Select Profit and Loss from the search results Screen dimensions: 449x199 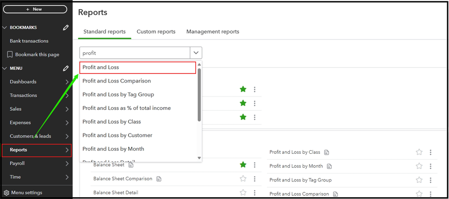tap(138, 67)
